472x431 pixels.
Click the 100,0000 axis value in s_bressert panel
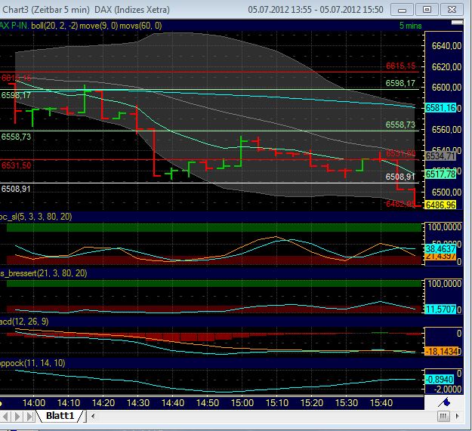click(x=444, y=284)
